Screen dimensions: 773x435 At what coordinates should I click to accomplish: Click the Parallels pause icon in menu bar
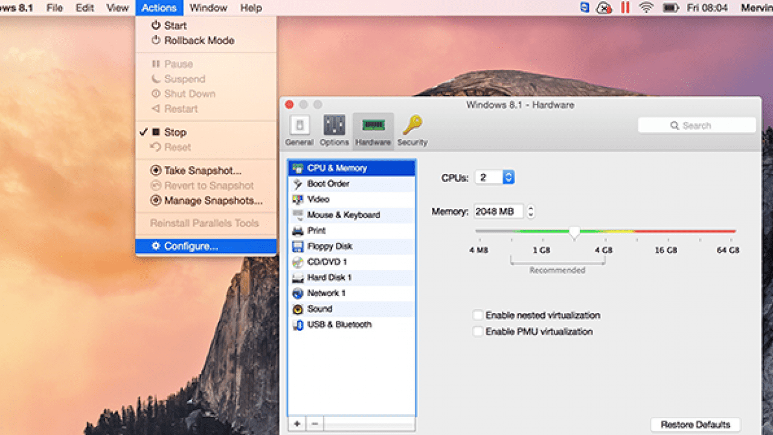(625, 8)
